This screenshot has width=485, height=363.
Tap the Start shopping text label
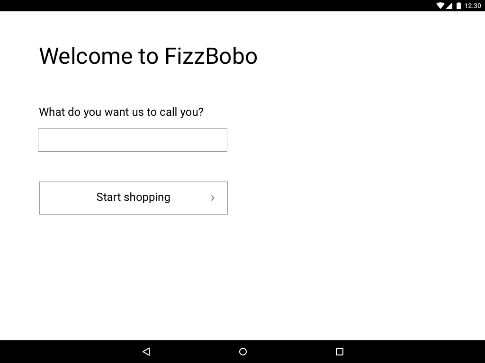[133, 197]
